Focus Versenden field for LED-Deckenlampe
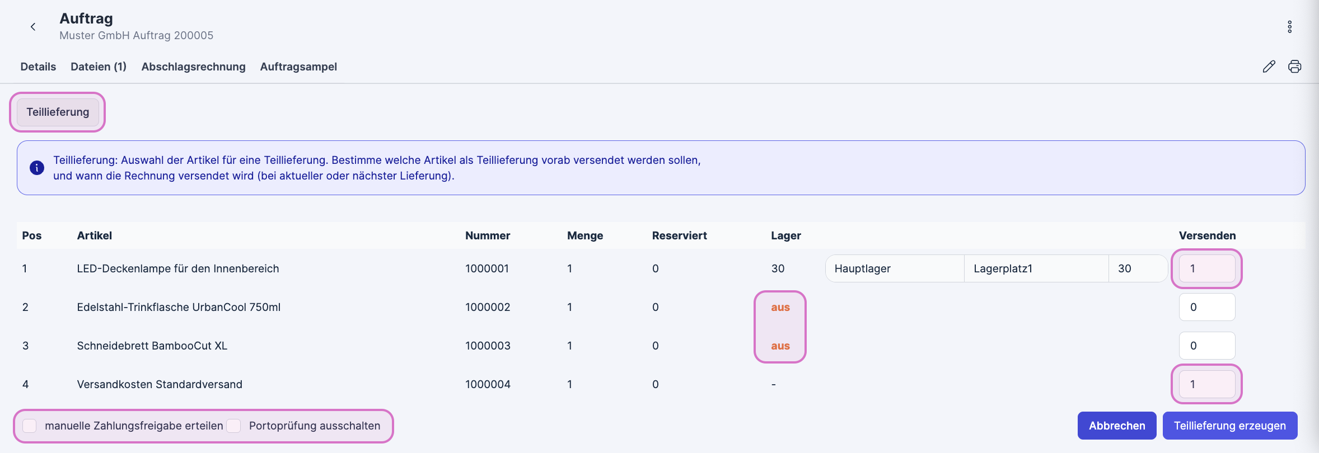The width and height of the screenshot is (1319, 453). pos(1206,268)
